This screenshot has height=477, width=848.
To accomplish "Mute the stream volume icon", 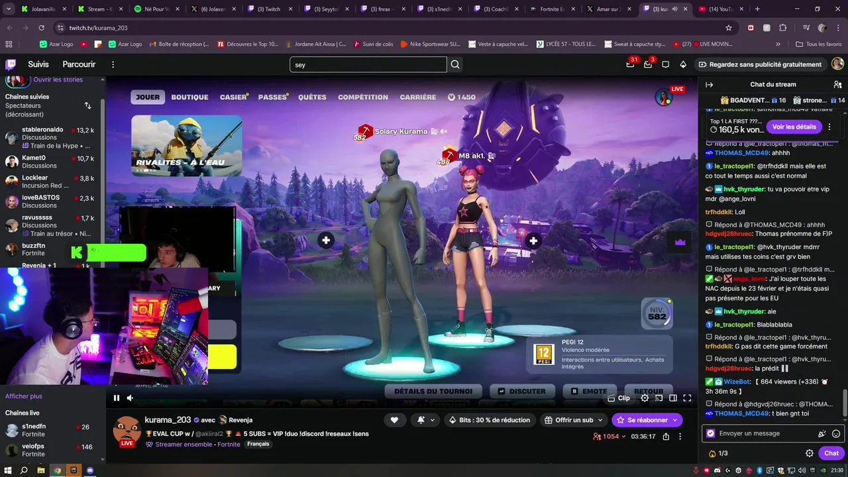I will pyautogui.click(x=130, y=397).
